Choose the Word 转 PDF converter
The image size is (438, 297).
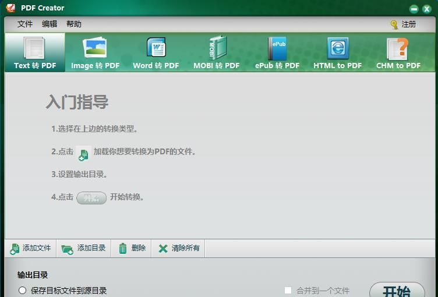[156, 52]
